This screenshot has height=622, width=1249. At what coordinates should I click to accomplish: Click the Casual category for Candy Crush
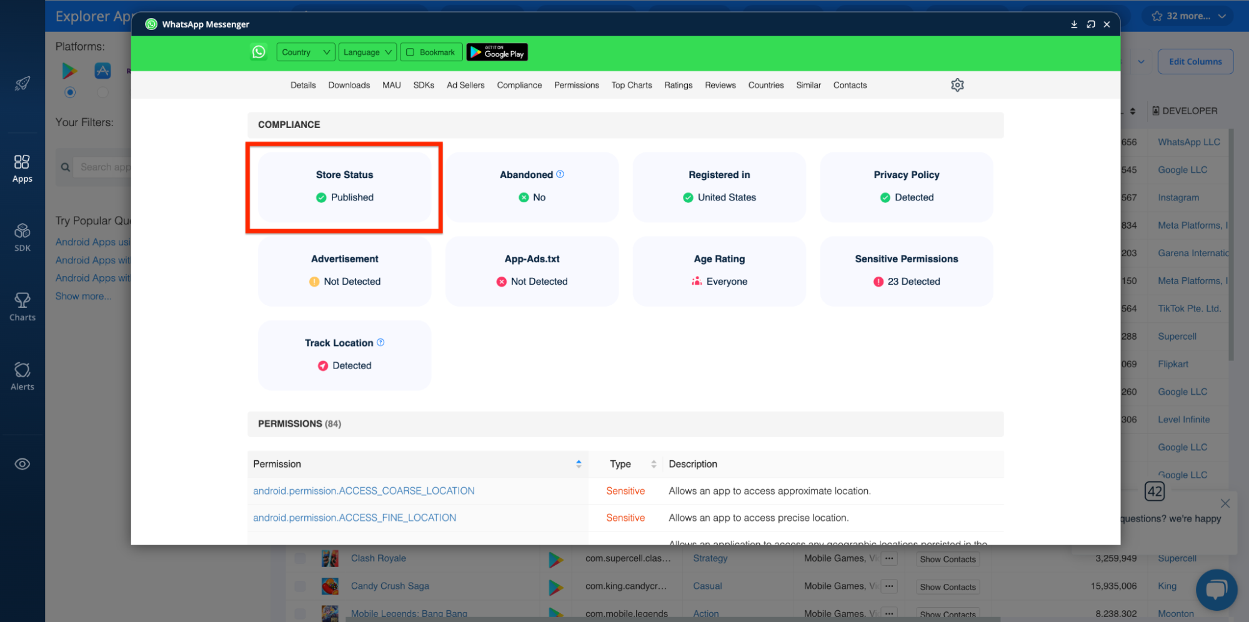(707, 586)
